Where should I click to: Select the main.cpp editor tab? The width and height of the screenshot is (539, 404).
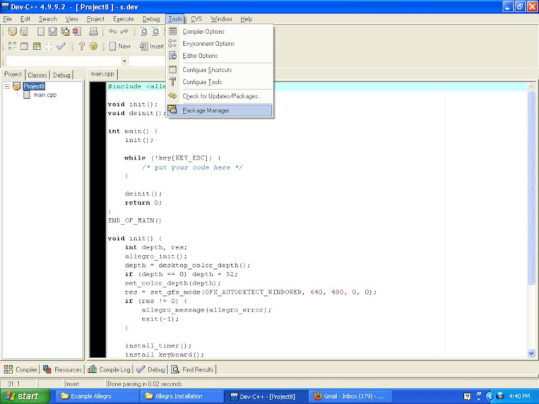(x=102, y=74)
